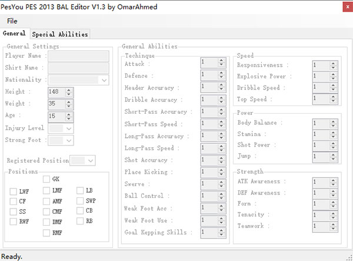Decrease Weight with the down arrow
Screen dimensions: 353x261
tap(69, 106)
